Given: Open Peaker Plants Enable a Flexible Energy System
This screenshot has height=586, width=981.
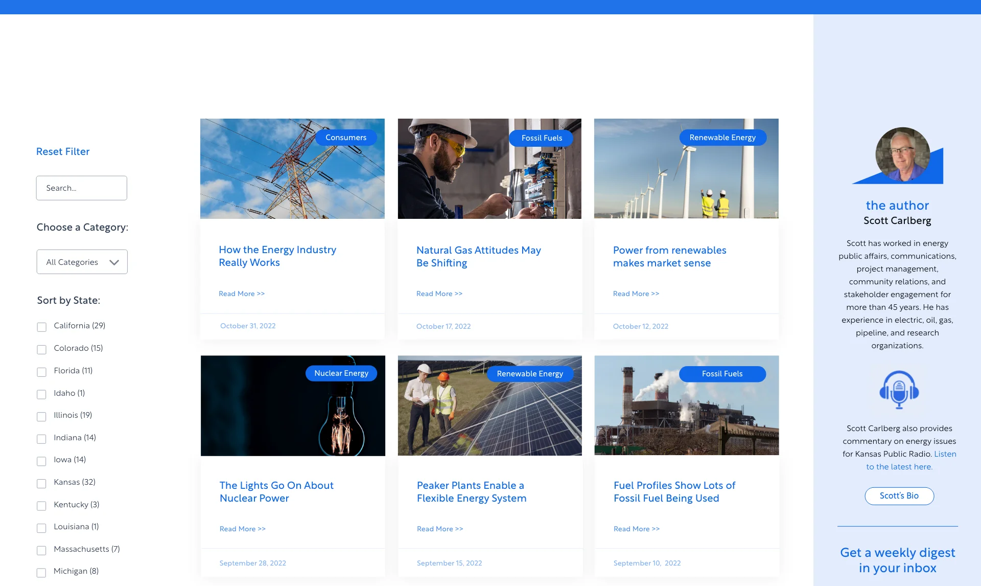Looking at the screenshot, I should [x=472, y=492].
